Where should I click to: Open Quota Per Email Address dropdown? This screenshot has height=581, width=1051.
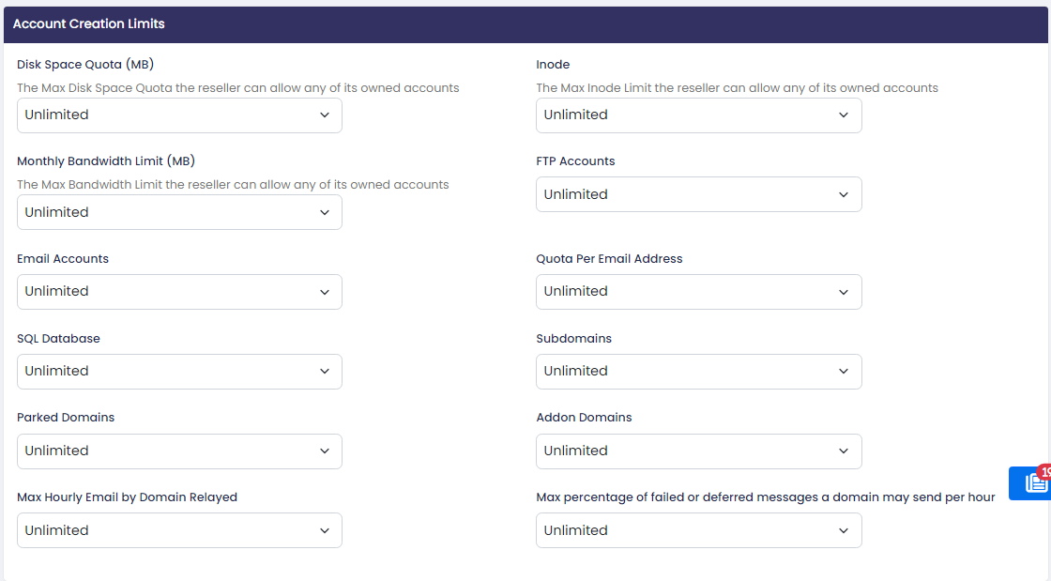698,292
